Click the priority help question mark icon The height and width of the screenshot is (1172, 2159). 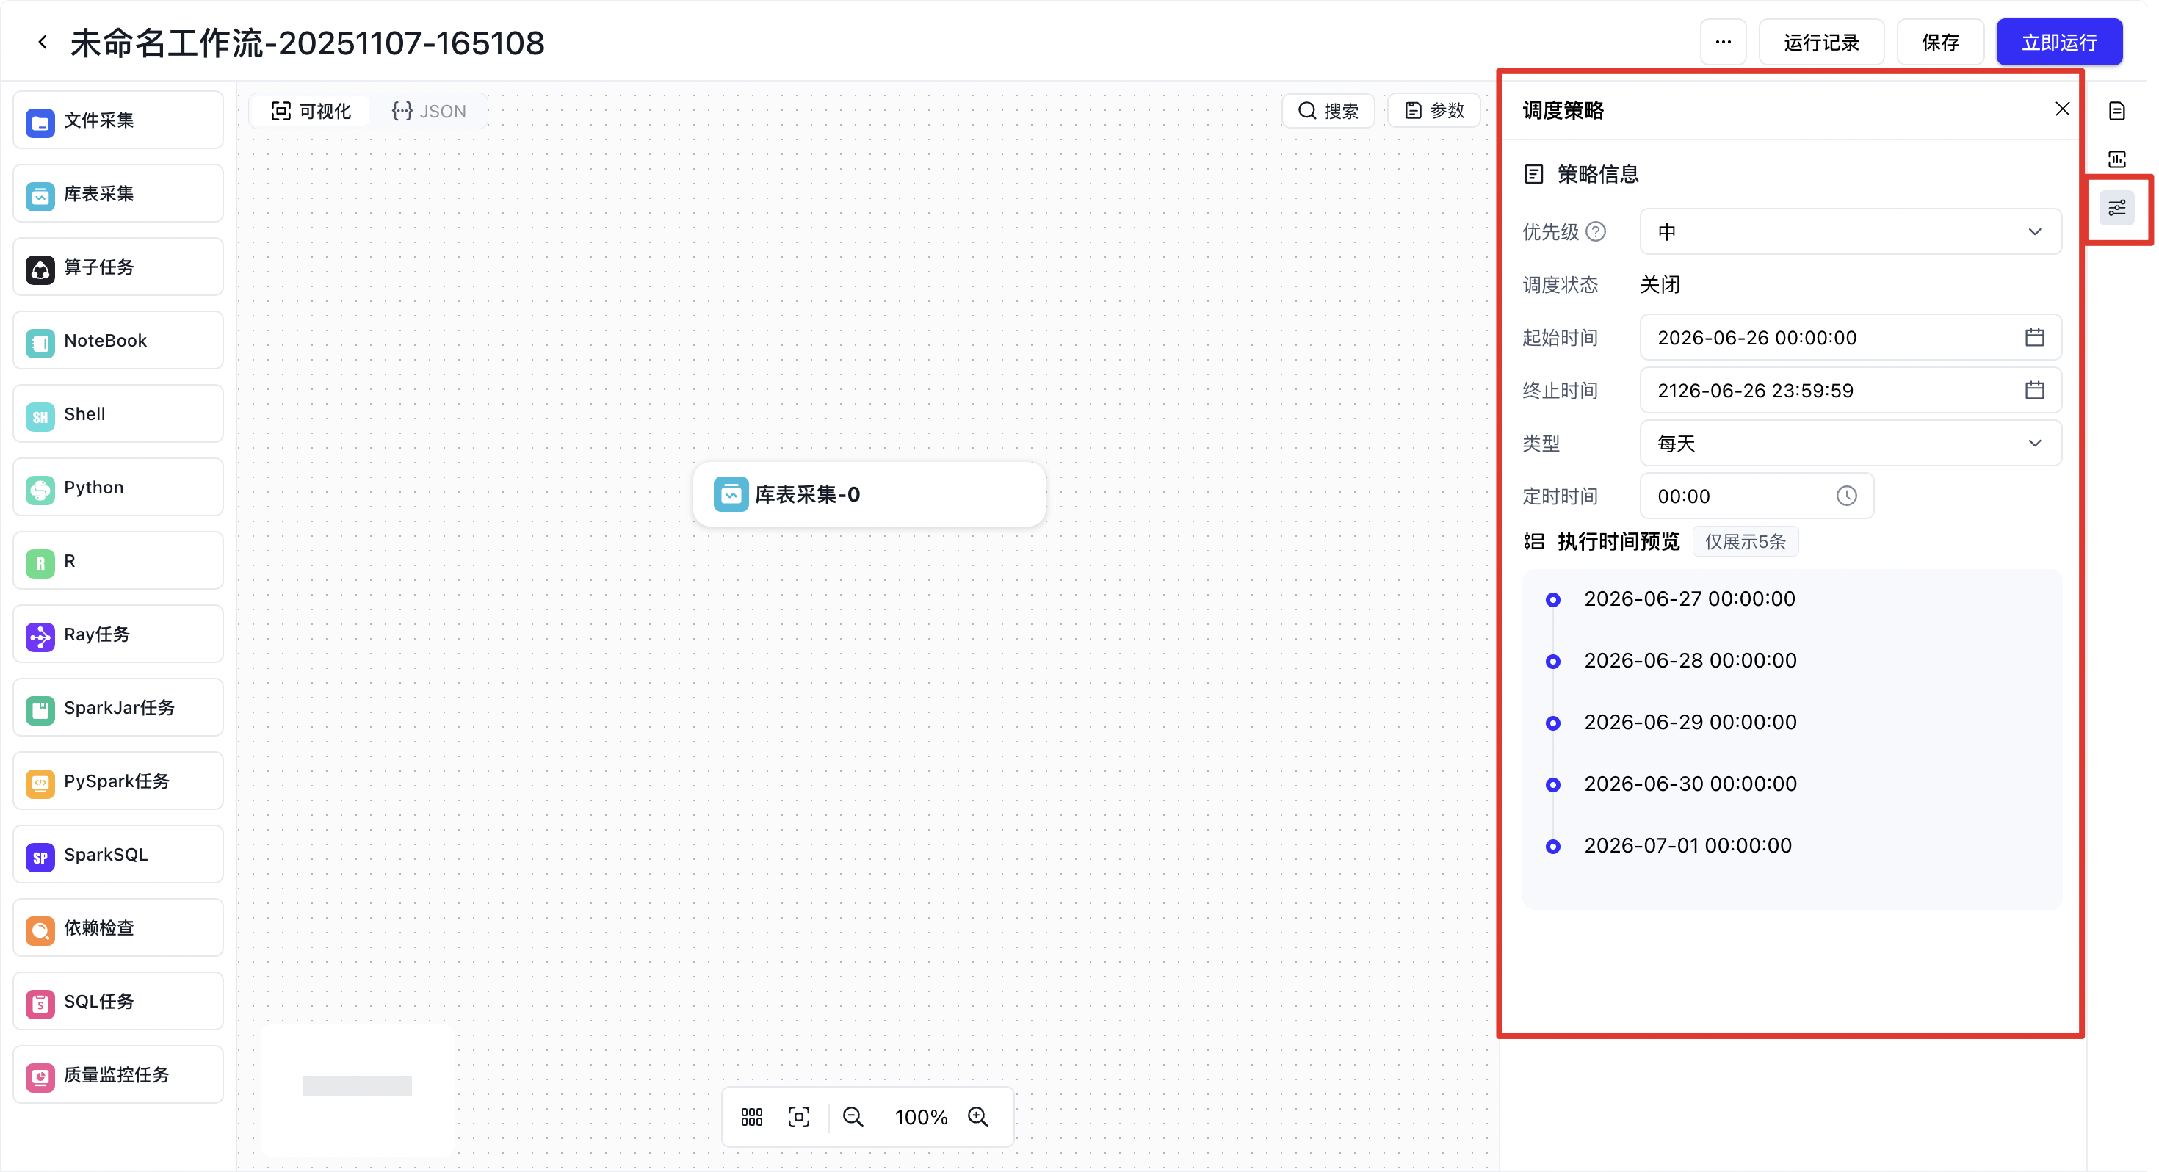(1596, 231)
